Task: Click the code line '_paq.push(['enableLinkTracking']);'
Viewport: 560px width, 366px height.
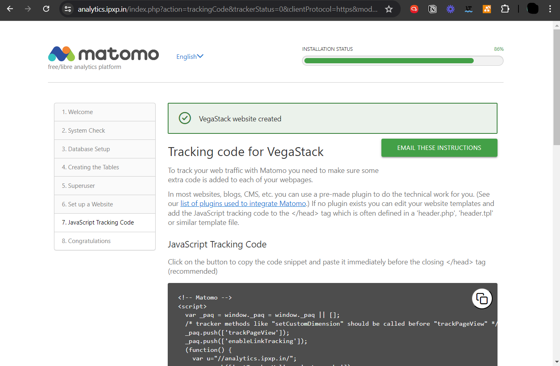Action: click(246, 341)
